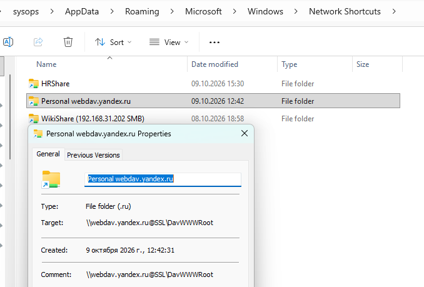
Task: Click the Comment path value
Action: (149, 274)
